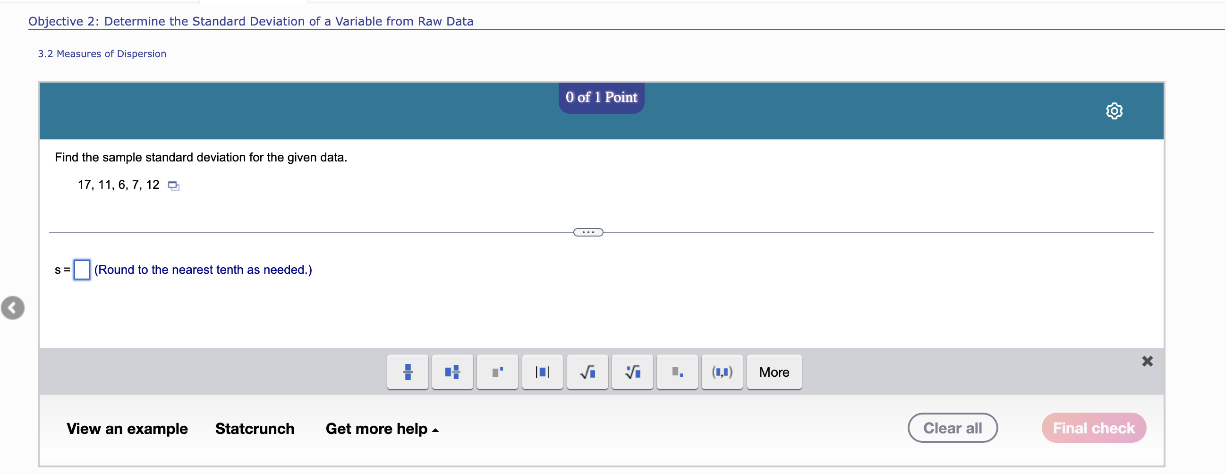The width and height of the screenshot is (1225, 474).
Task: Insert absolute value bars
Action: click(542, 372)
